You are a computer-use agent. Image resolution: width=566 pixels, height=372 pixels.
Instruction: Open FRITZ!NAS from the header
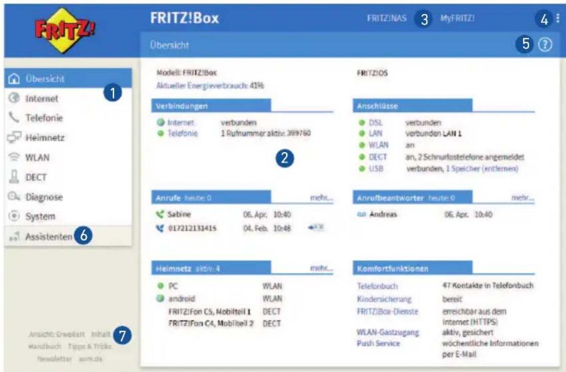click(387, 18)
